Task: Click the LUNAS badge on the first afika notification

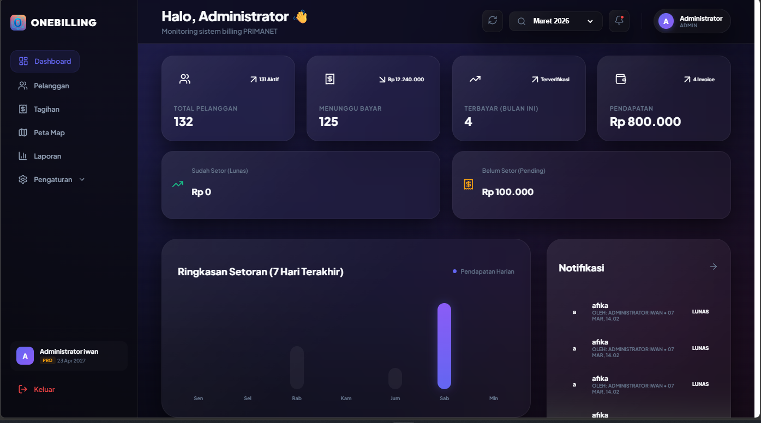Action: tap(700, 311)
